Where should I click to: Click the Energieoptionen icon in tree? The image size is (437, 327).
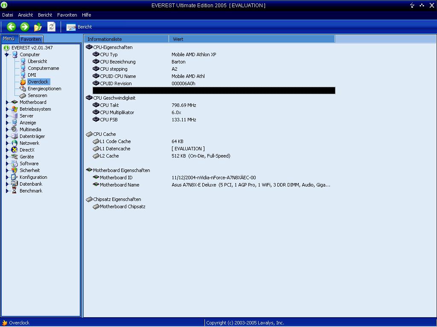click(23, 89)
